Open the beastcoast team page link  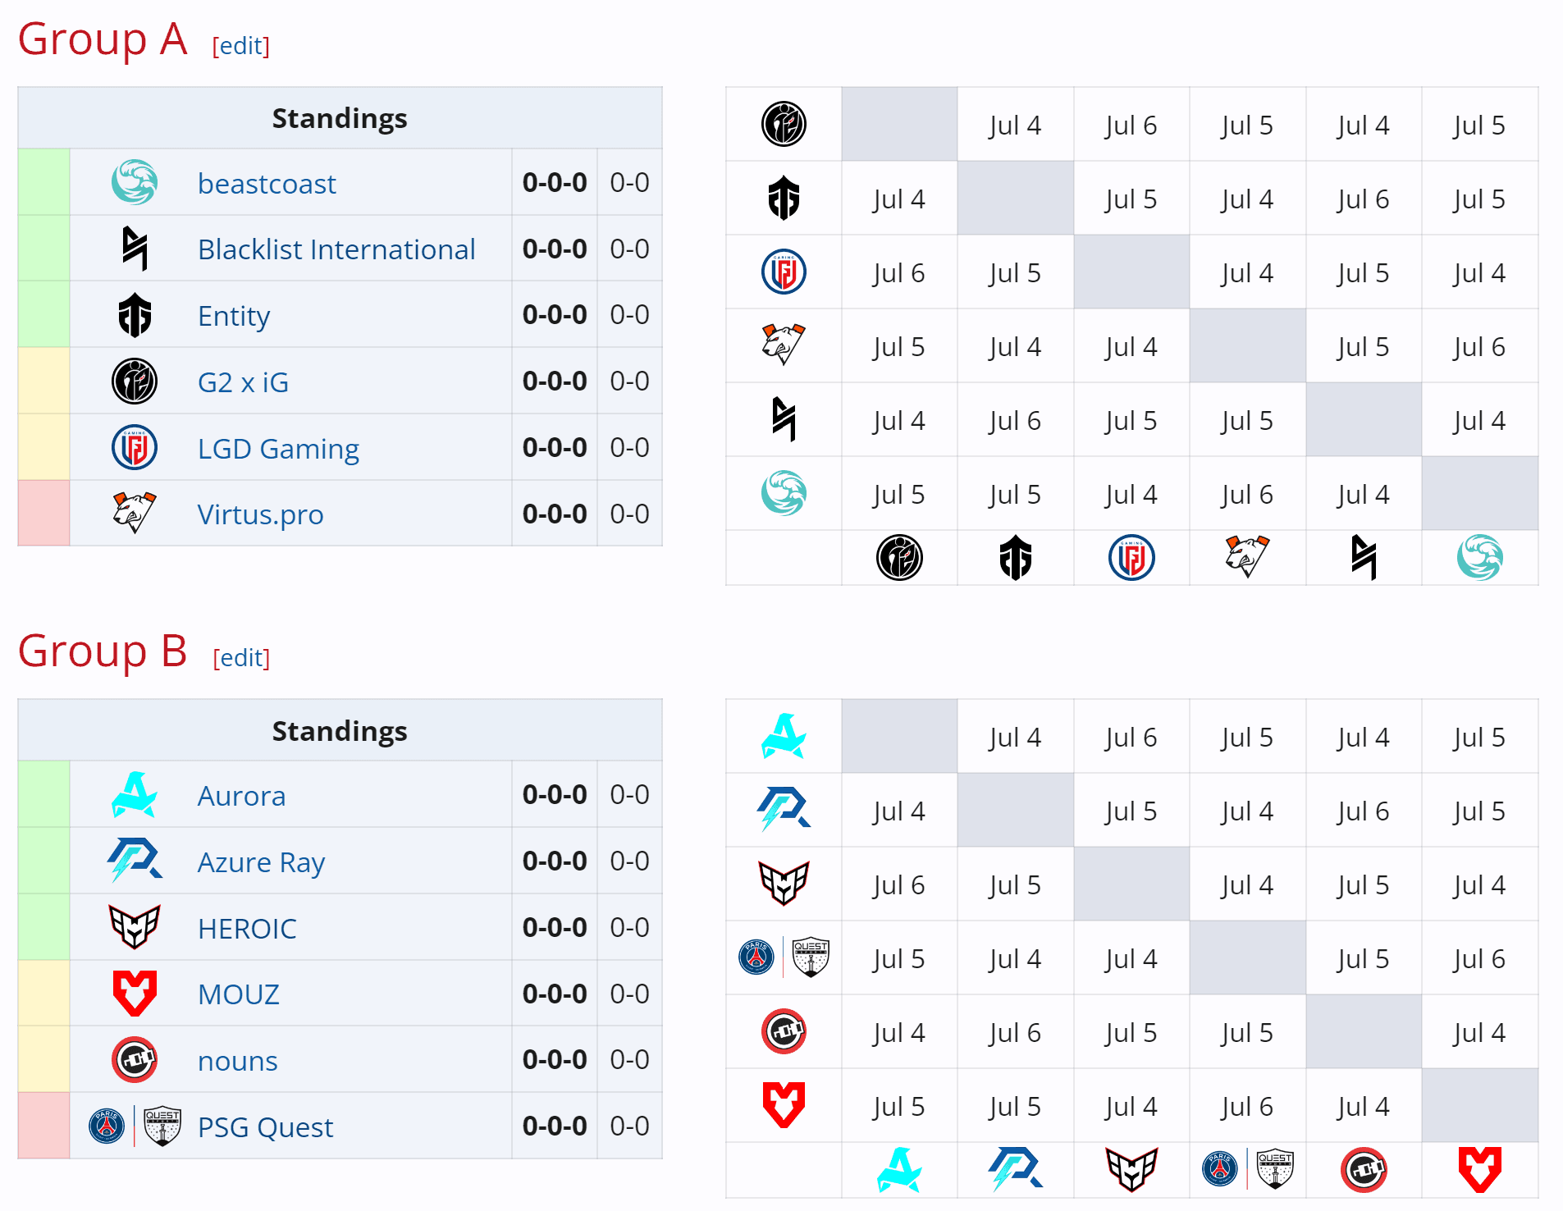pos(266,182)
